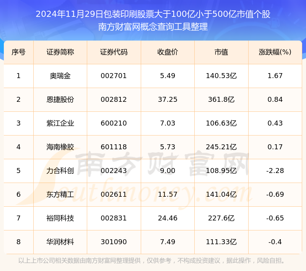Click row number 3 in 序号 column

click(x=18, y=123)
